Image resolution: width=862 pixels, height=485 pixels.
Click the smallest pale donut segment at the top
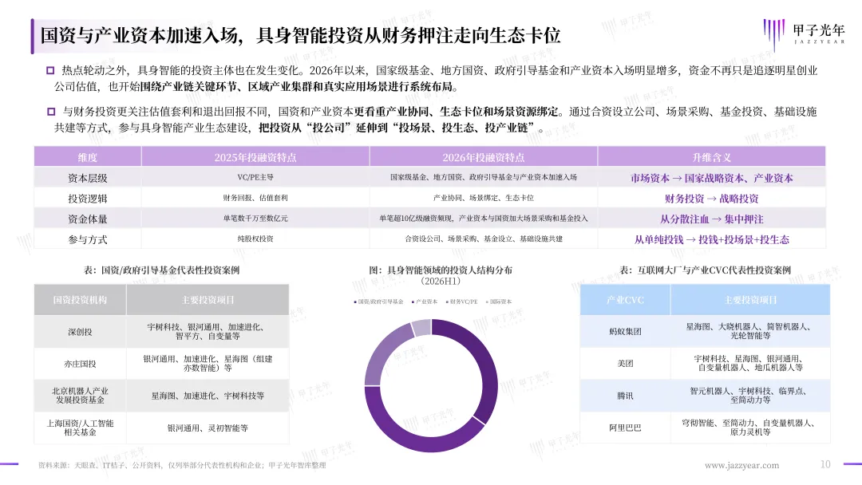(421, 328)
